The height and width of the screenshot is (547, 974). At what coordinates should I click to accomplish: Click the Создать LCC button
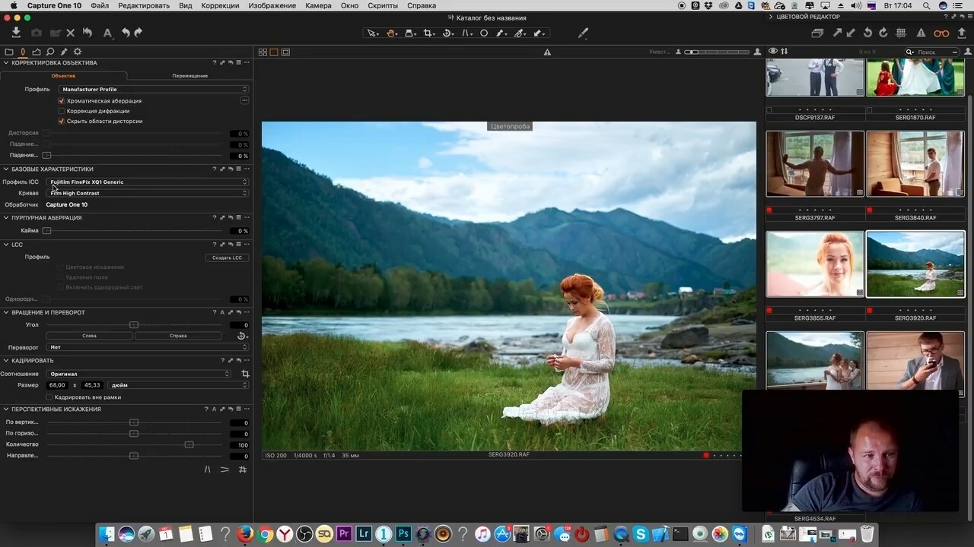tap(227, 258)
